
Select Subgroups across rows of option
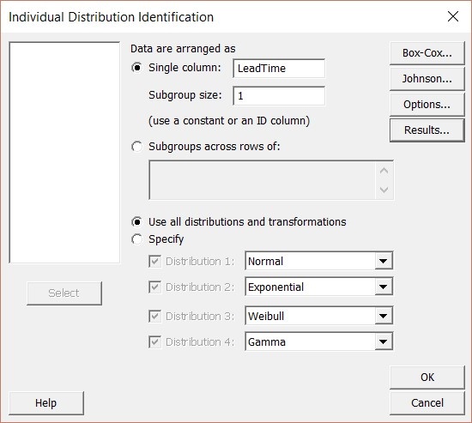(x=137, y=147)
